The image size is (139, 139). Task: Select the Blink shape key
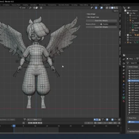pos(133,122)
